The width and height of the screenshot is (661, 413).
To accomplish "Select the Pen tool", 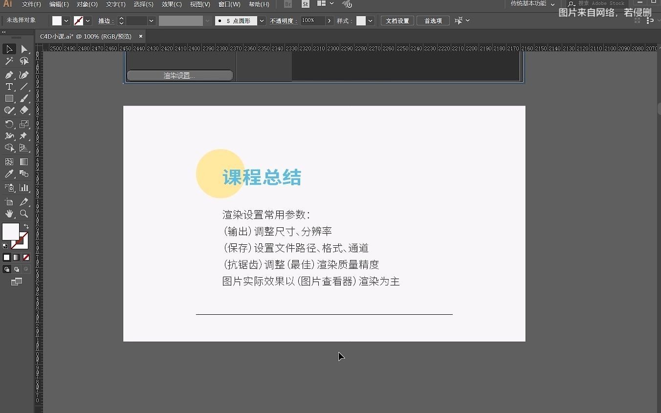I will coord(9,75).
